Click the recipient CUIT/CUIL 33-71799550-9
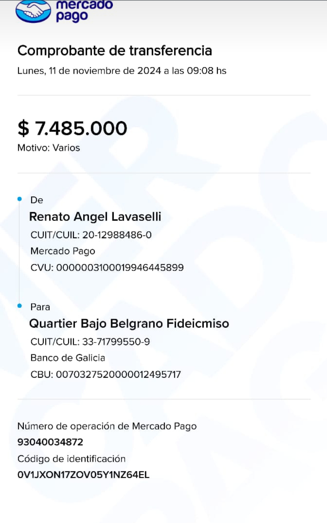The height and width of the screenshot is (523, 327). (x=90, y=342)
